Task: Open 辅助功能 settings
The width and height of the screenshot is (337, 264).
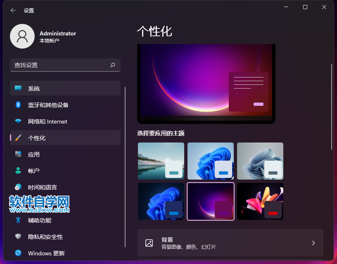Action: tap(65, 220)
